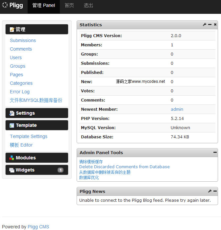This screenshot has width=221, height=230.
Task: Expand the Settings sidebar section
Action: point(37,113)
